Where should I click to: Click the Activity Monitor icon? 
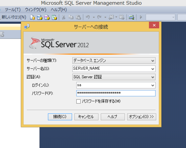coord(131,17)
